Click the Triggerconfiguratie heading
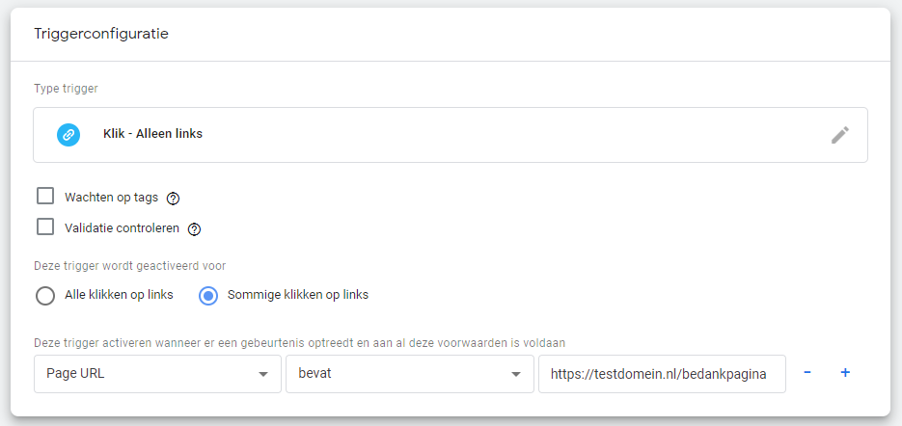The image size is (902, 426). pyautogui.click(x=101, y=34)
